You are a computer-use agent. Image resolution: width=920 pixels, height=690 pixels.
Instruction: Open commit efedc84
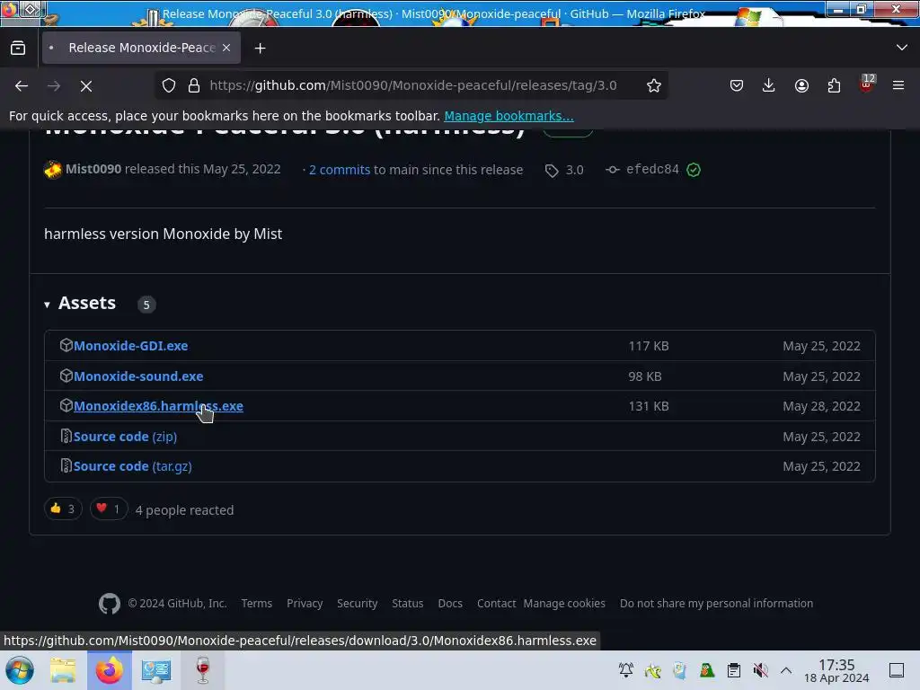[652, 170]
